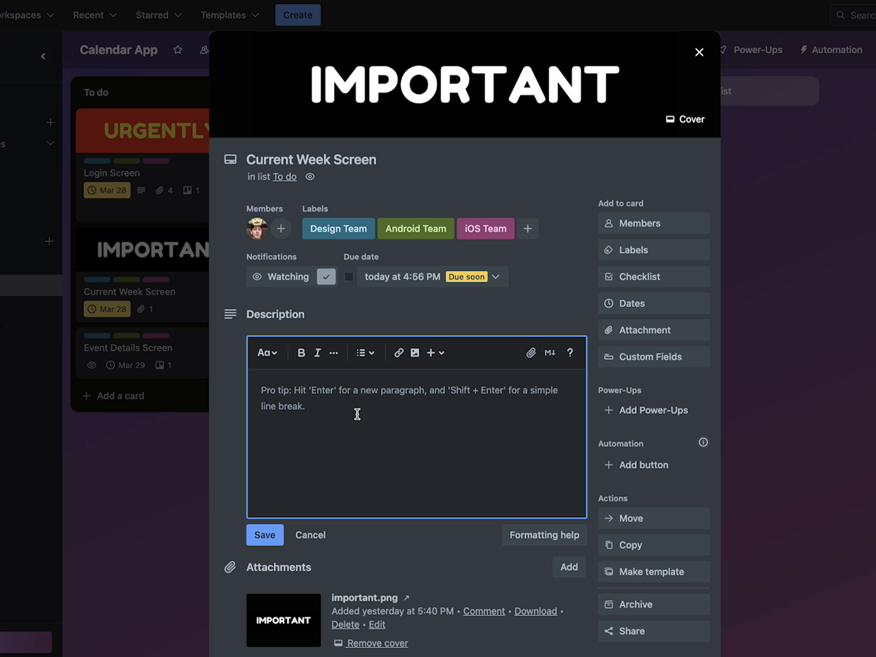Open the due date dropdown showing today at 4:56 PM

click(432, 277)
